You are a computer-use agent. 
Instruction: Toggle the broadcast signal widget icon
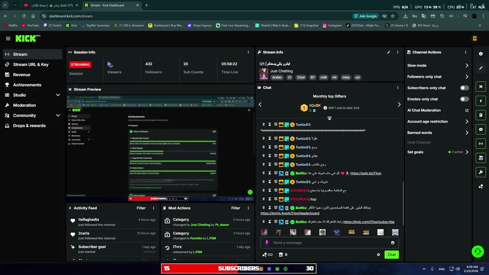pyautogui.click(x=481, y=144)
